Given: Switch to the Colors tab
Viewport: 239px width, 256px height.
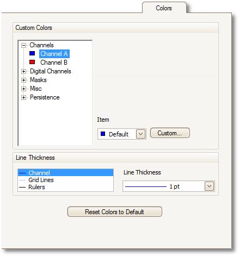Looking at the screenshot, I should click(x=164, y=8).
